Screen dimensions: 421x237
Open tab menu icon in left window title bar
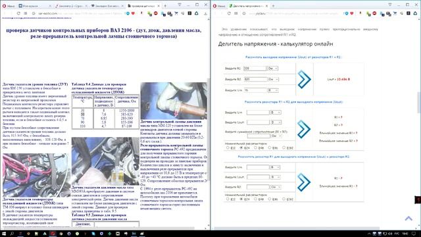180,5
